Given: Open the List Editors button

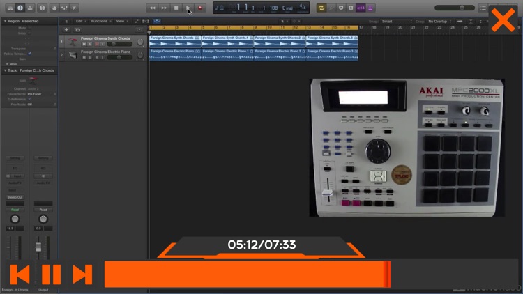Looking at the screenshot, I should (x=483, y=8).
